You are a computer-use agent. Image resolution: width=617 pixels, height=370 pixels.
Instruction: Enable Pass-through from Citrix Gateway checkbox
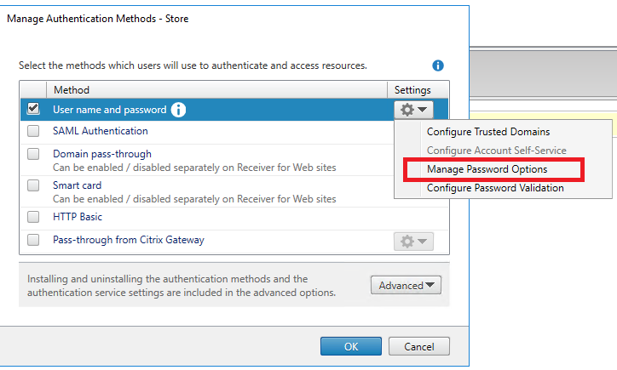click(33, 240)
